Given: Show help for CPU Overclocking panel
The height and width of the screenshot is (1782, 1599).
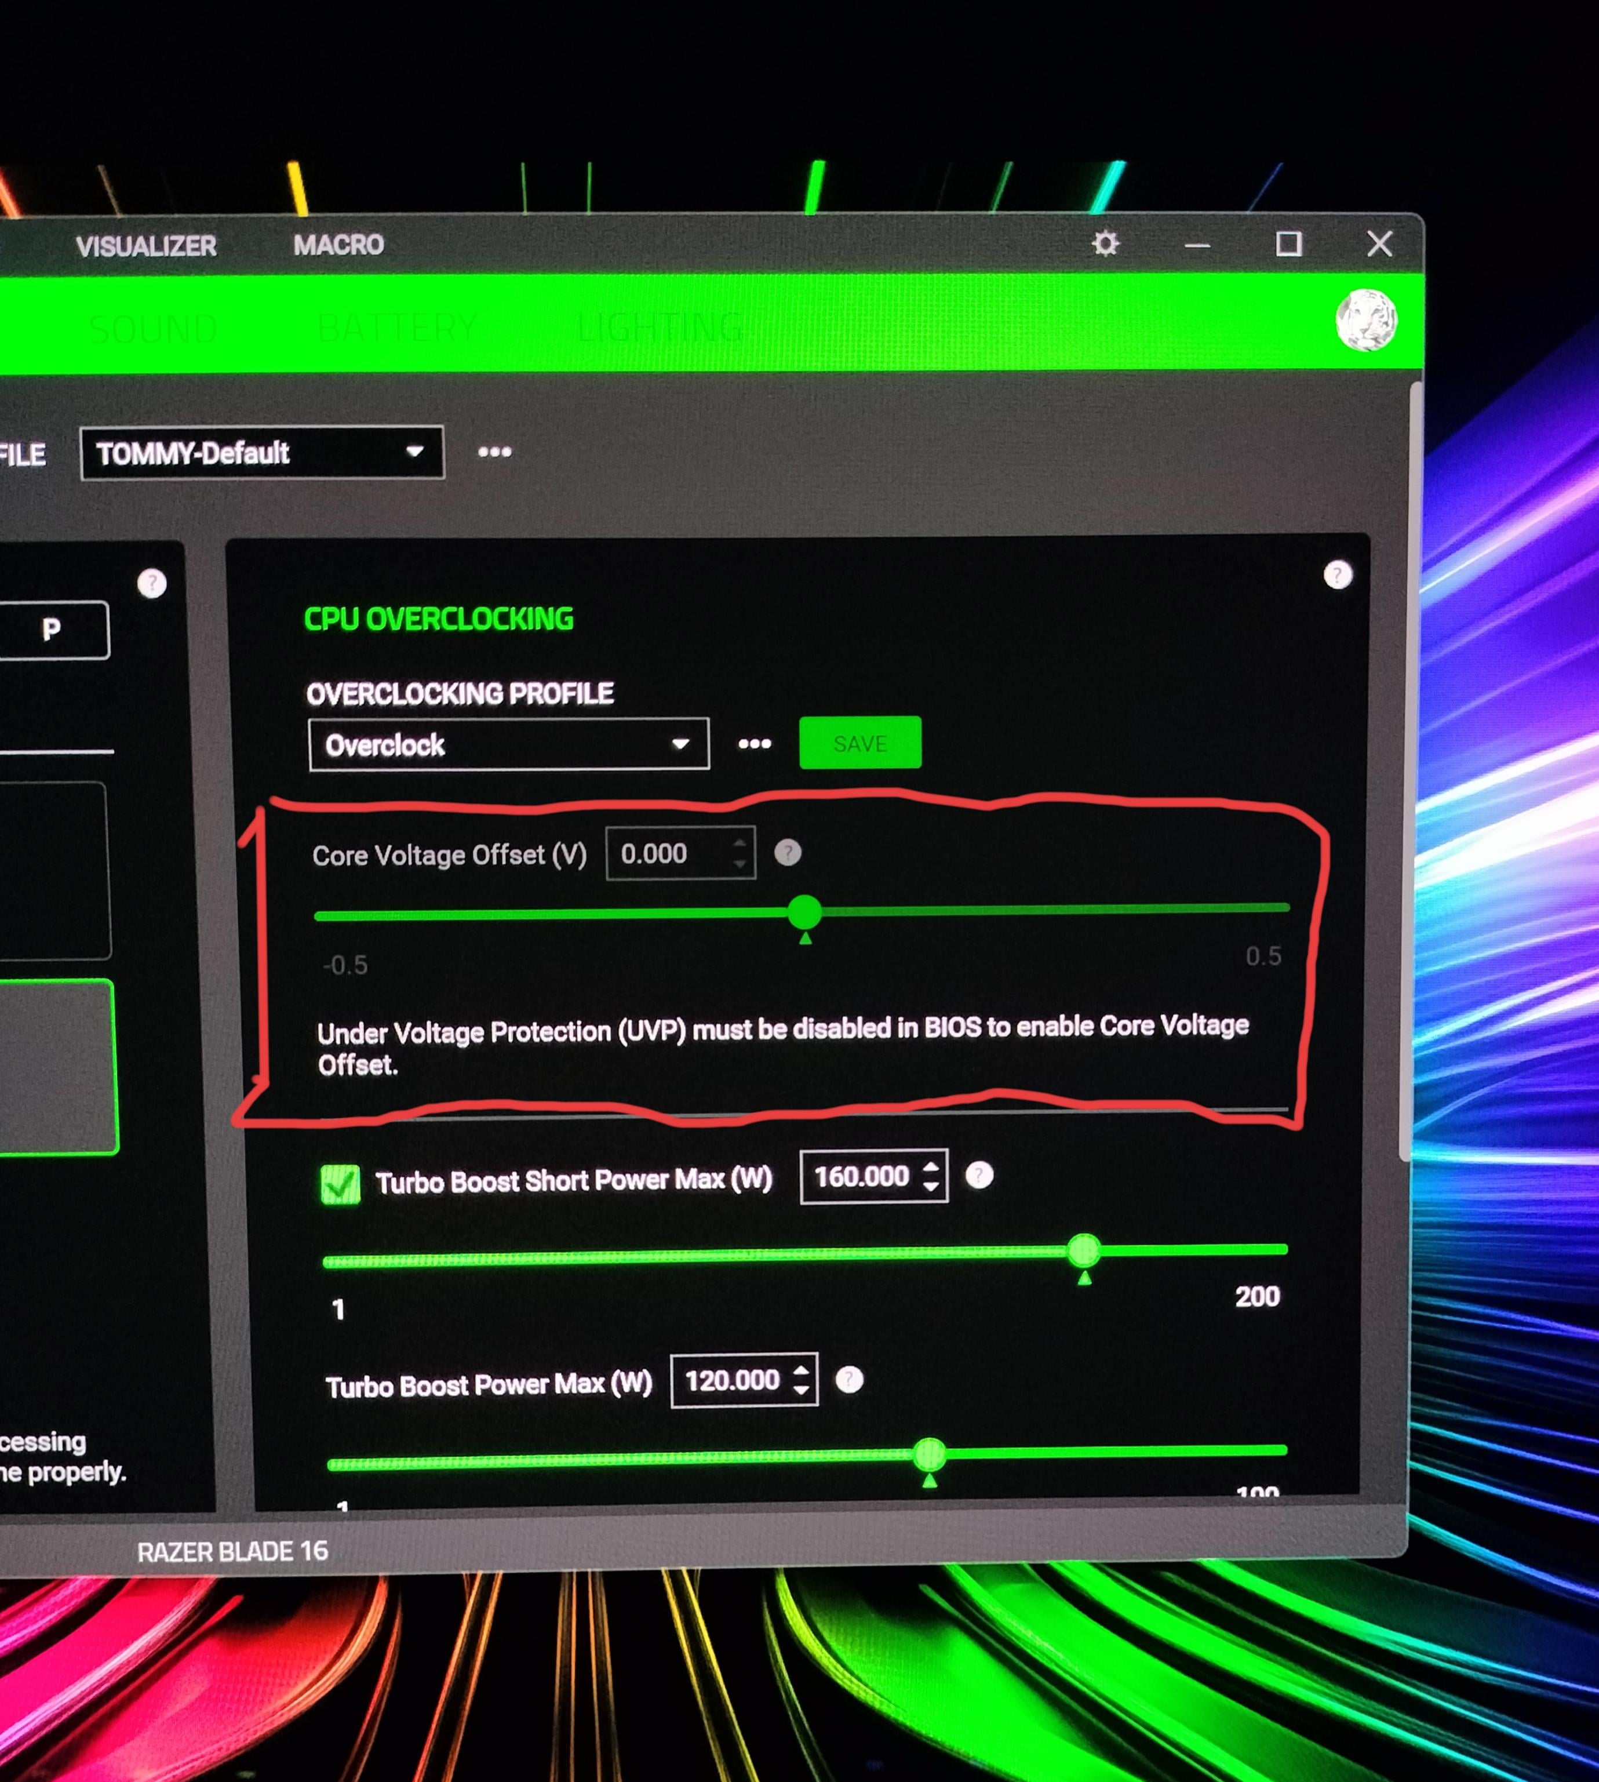Looking at the screenshot, I should pos(1337,576).
